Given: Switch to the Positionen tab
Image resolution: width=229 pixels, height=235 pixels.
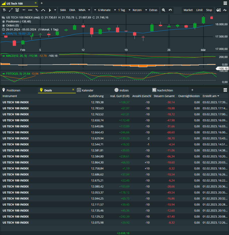Looking at the screenshot, I should click(x=13, y=90).
